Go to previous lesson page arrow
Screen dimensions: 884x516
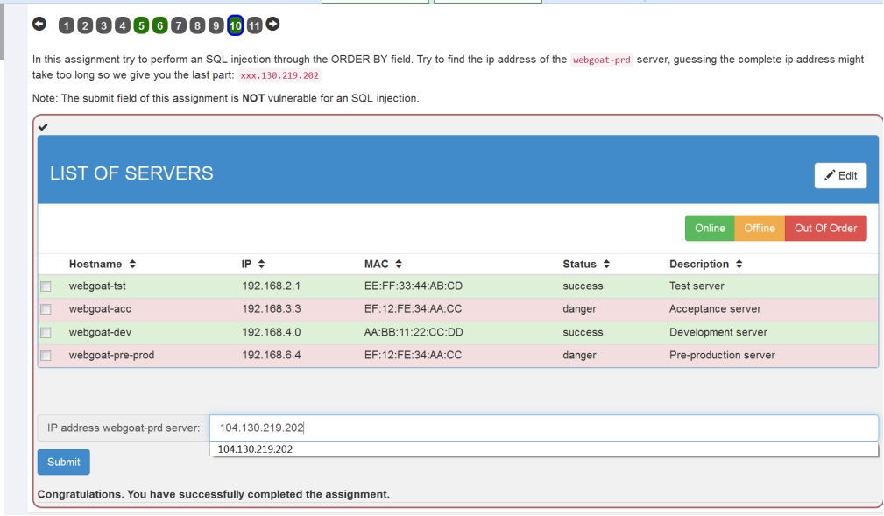(x=39, y=25)
